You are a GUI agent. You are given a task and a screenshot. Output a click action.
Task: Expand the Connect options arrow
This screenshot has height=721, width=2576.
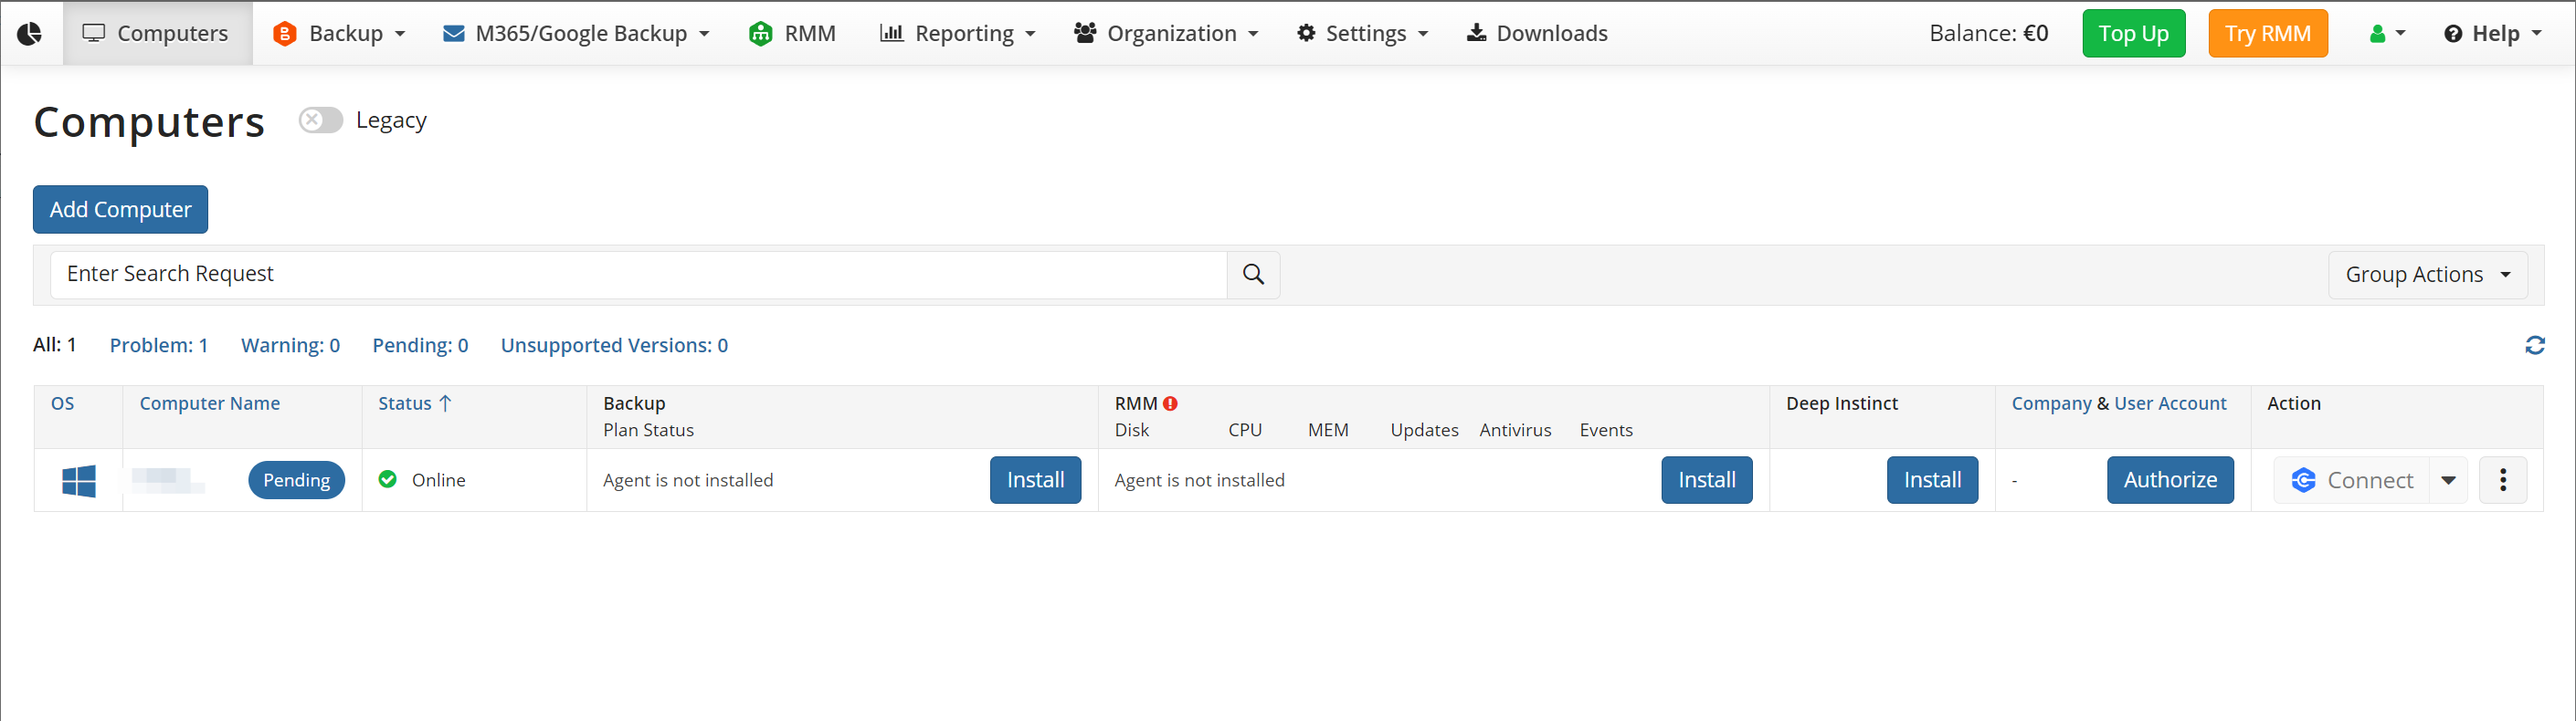2448,480
